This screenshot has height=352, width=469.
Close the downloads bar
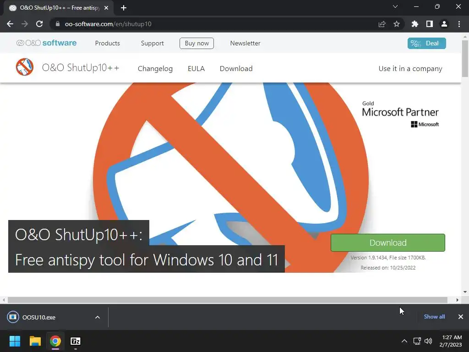[461, 317]
